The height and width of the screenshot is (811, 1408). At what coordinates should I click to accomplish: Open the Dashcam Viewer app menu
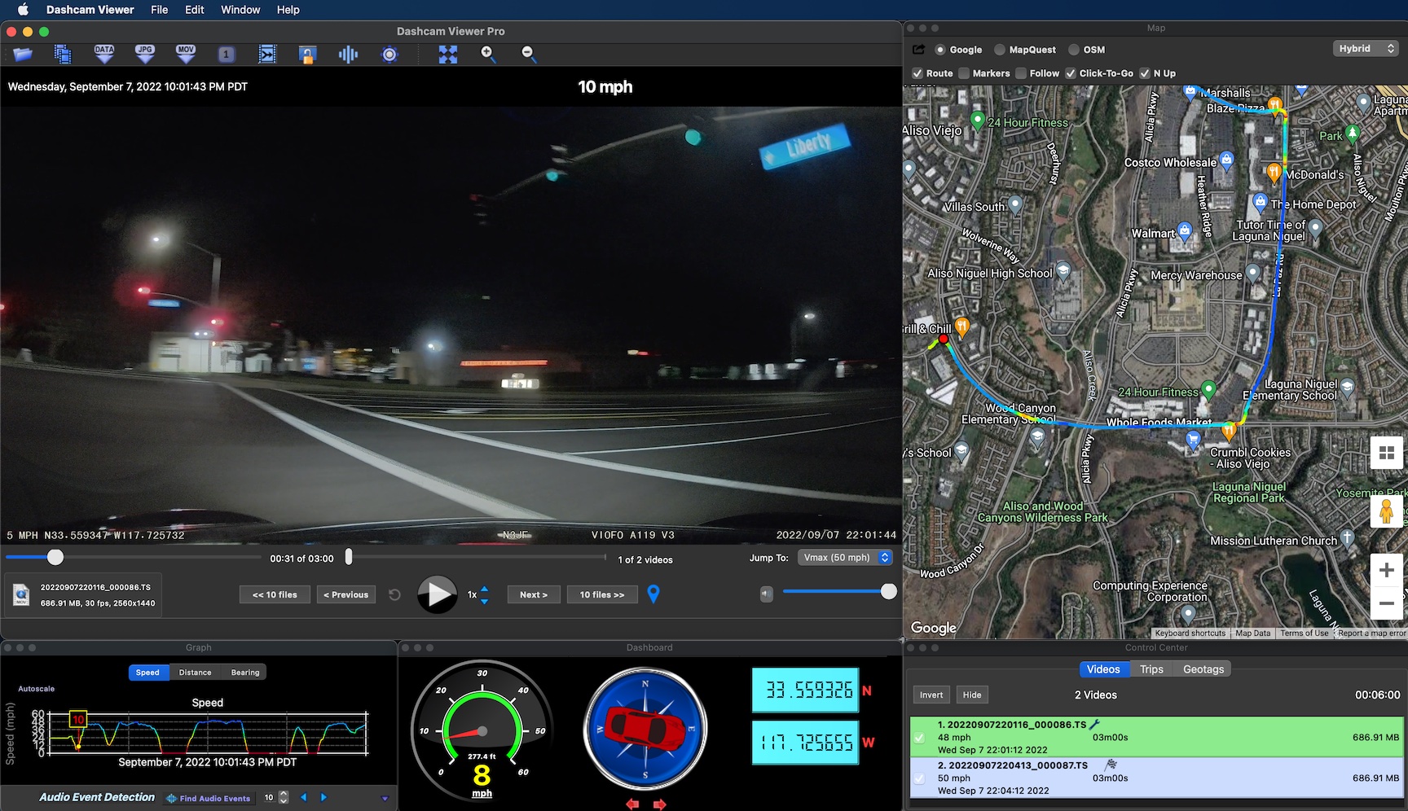(90, 10)
